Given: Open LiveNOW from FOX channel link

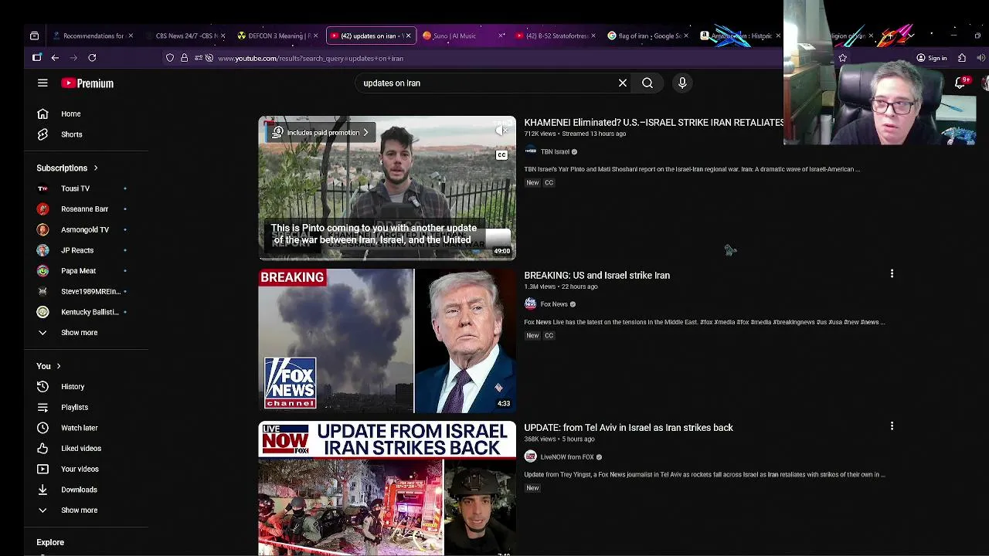Looking at the screenshot, I should click(x=566, y=457).
